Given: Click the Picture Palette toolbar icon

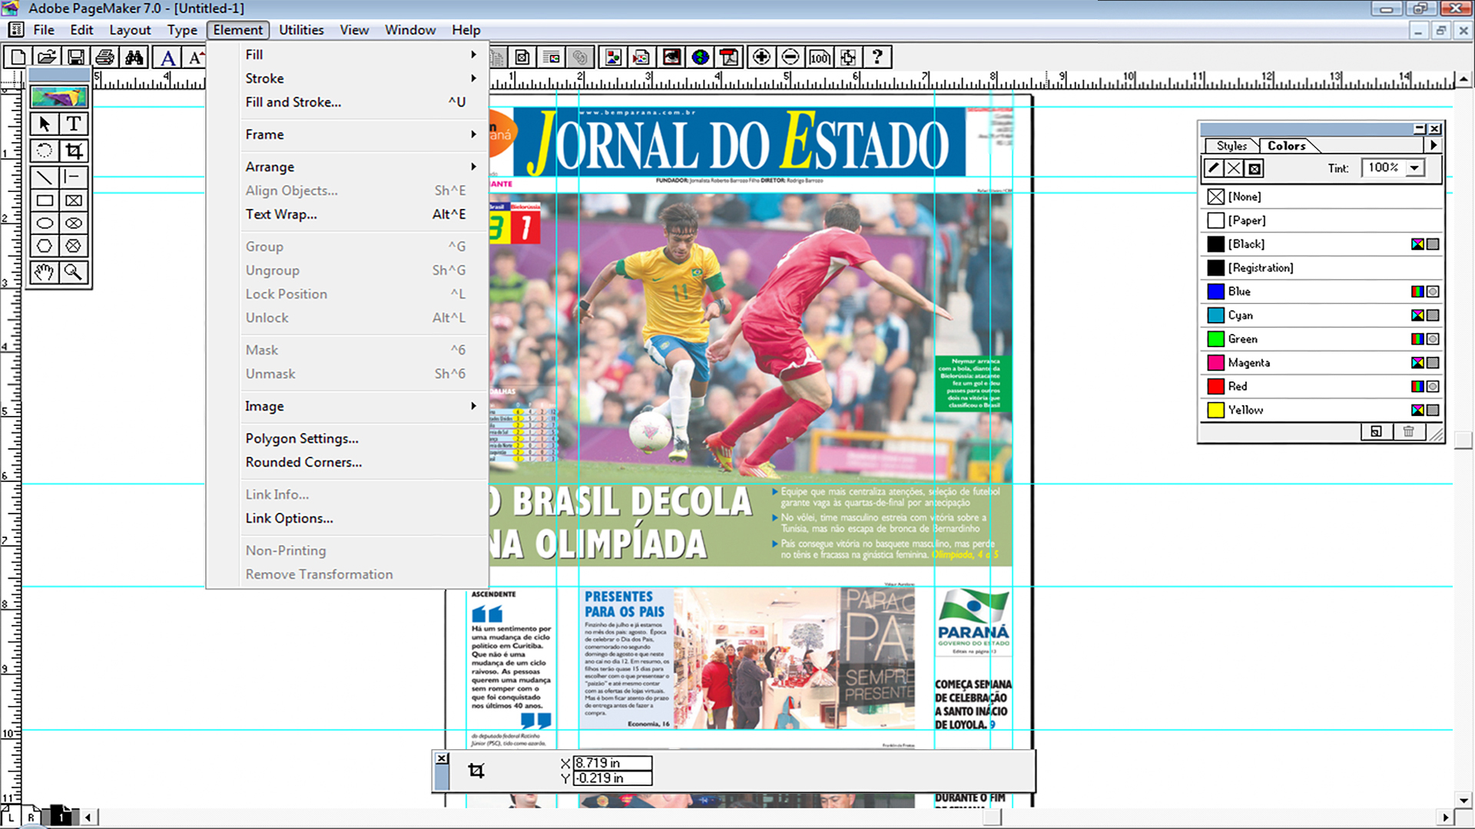Looking at the screenshot, I should 613,57.
